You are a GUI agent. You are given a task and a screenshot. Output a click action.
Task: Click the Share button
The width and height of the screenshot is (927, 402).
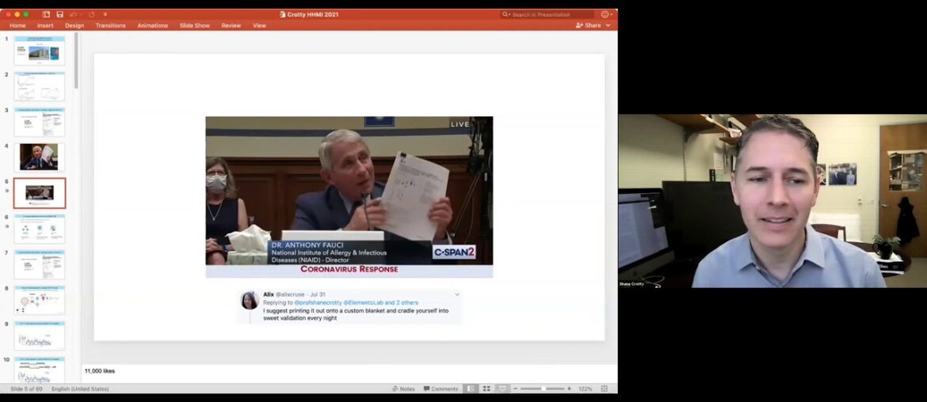click(589, 25)
